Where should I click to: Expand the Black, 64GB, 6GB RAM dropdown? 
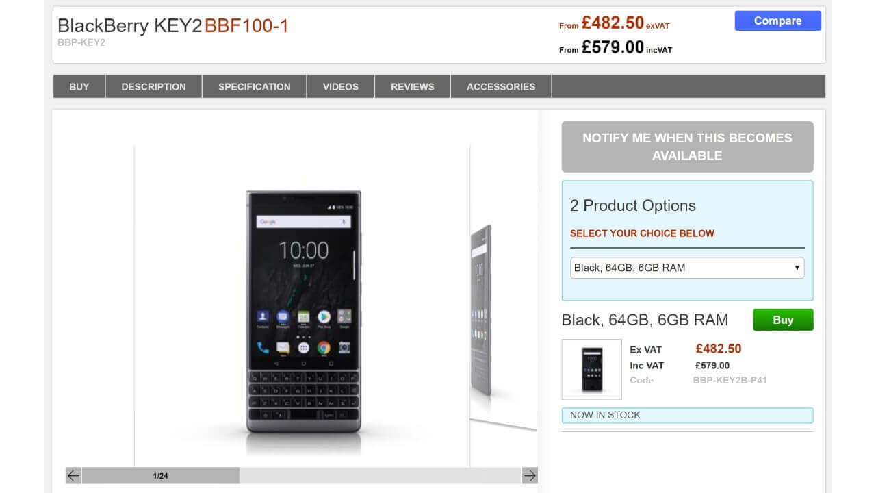click(687, 268)
